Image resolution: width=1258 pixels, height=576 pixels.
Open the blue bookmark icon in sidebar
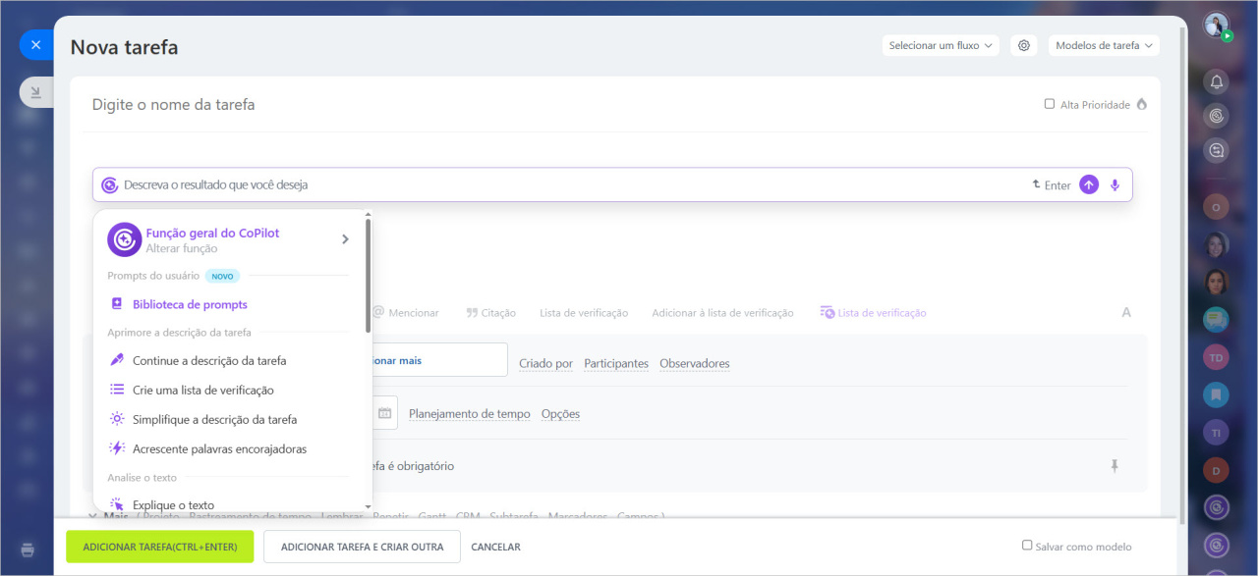pyautogui.click(x=1217, y=394)
